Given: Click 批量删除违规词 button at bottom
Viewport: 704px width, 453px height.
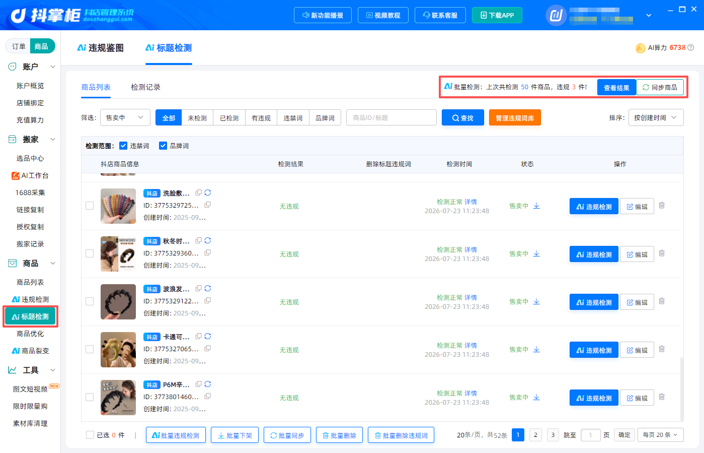Looking at the screenshot, I should pos(401,435).
